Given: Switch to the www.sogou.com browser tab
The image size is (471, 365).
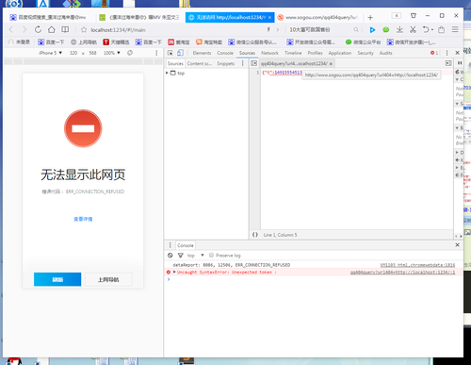Looking at the screenshot, I should [x=317, y=17].
